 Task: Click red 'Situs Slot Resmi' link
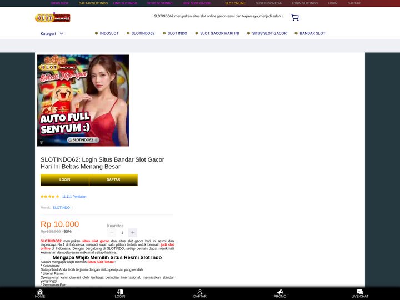click(x=101, y=262)
